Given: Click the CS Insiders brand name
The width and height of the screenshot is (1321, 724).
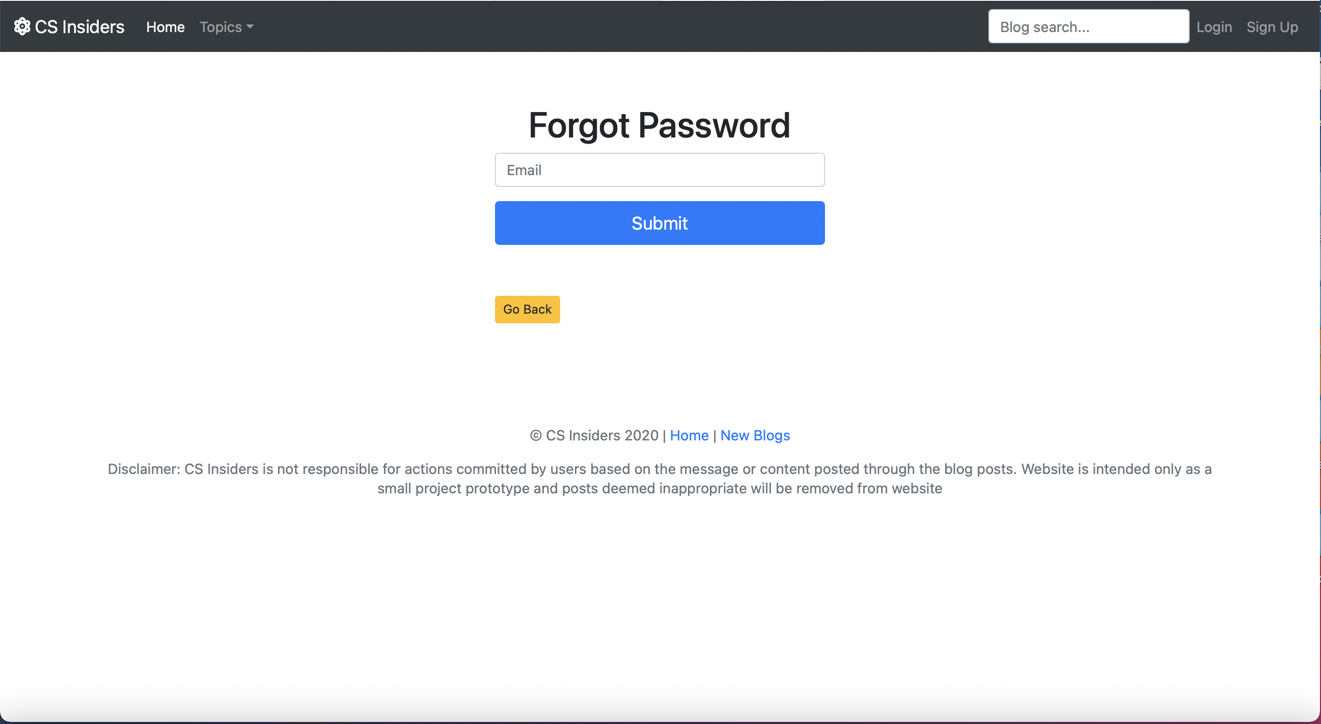Looking at the screenshot, I should 79,26.
